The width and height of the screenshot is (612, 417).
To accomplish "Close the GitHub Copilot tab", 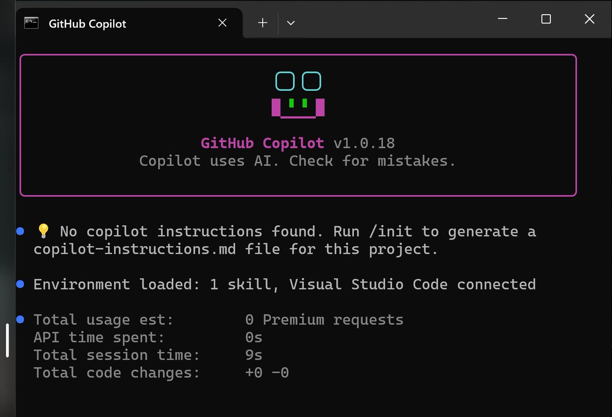I will pos(222,23).
